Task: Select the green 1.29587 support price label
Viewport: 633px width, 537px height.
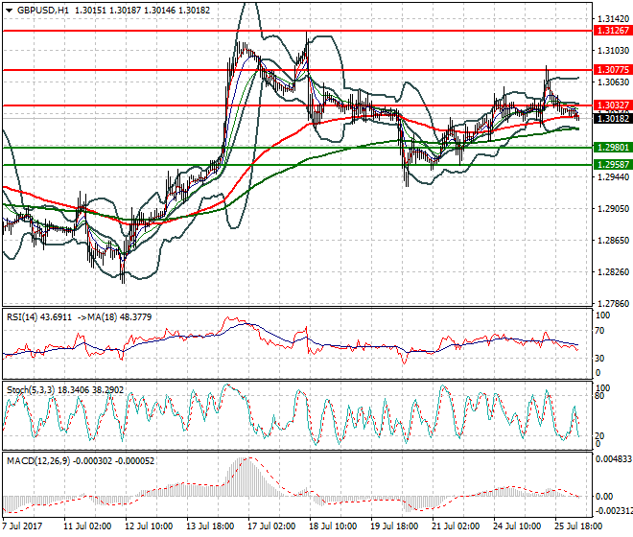Action: pyautogui.click(x=613, y=165)
